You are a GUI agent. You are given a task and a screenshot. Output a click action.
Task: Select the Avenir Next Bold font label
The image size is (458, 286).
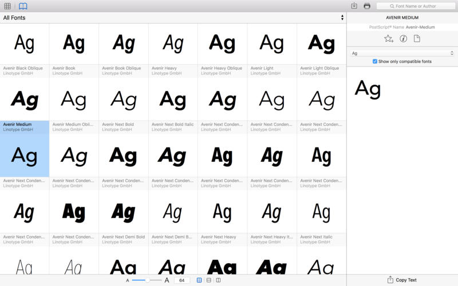pos(118,124)
